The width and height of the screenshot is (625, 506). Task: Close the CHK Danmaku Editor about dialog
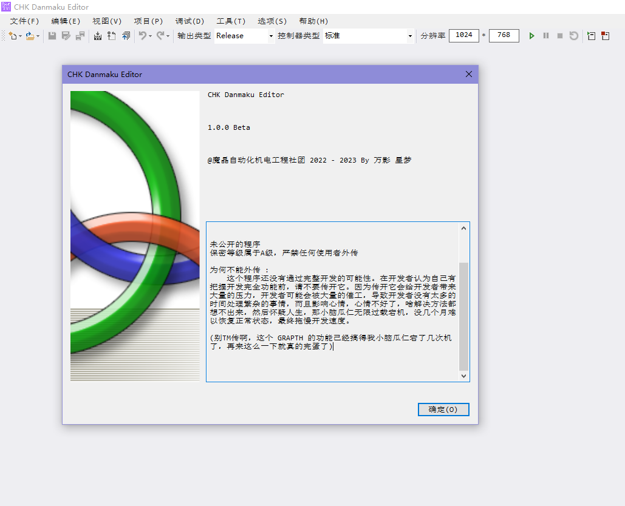[469, 74]
